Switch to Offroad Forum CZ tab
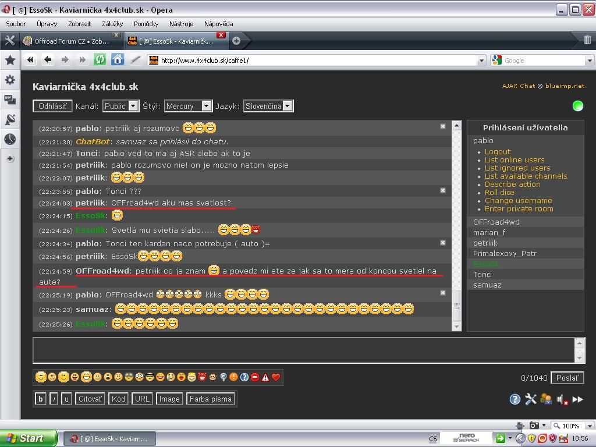 coord(71,41)
